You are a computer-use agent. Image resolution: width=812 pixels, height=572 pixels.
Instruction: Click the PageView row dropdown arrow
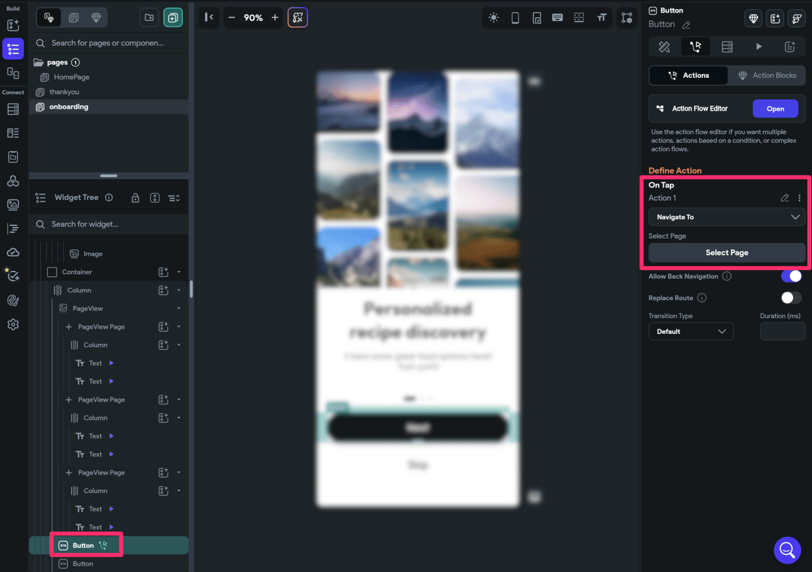click(178, 309)
